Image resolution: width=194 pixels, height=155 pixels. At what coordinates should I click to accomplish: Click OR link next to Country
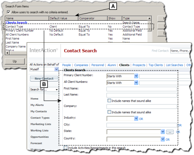[168, 140]
